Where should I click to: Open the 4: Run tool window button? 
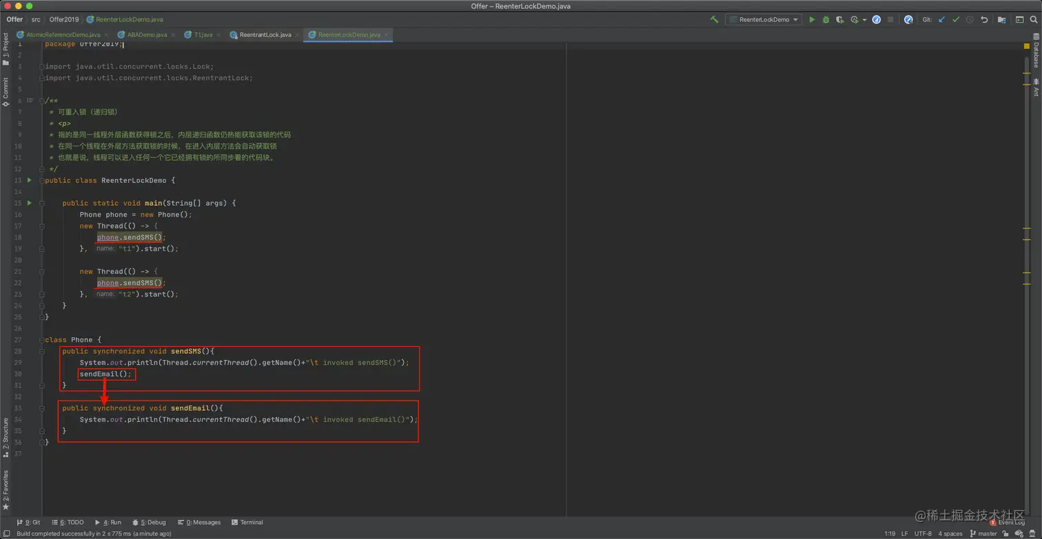(108, 522)
